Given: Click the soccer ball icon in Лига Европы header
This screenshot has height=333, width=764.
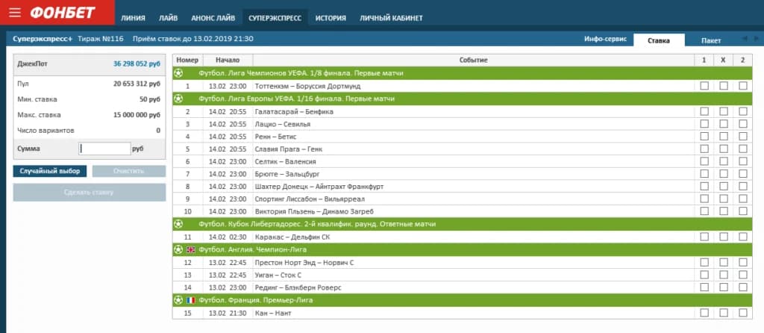Looking at the screenshot, I should pyautogui.click(x=179, y=99).
